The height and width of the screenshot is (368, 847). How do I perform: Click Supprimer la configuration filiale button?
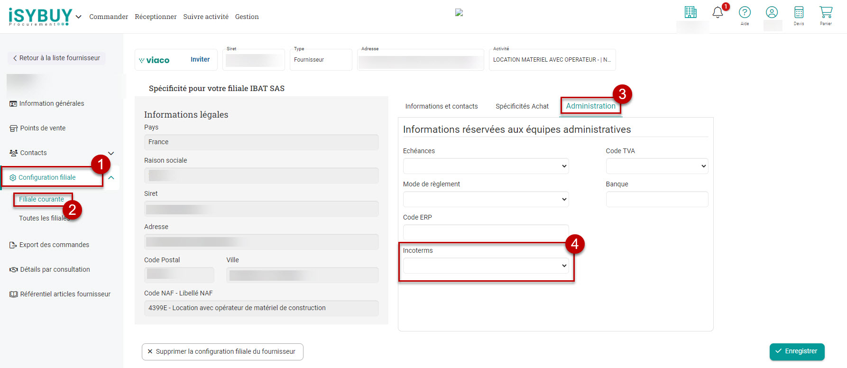(x=222, y=352)
